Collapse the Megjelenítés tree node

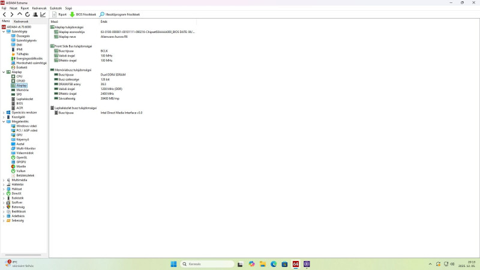tap(4, 122)
